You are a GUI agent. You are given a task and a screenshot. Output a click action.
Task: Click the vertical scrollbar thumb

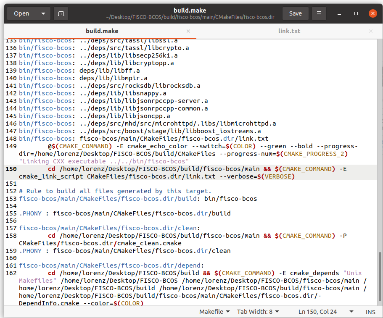380,276
